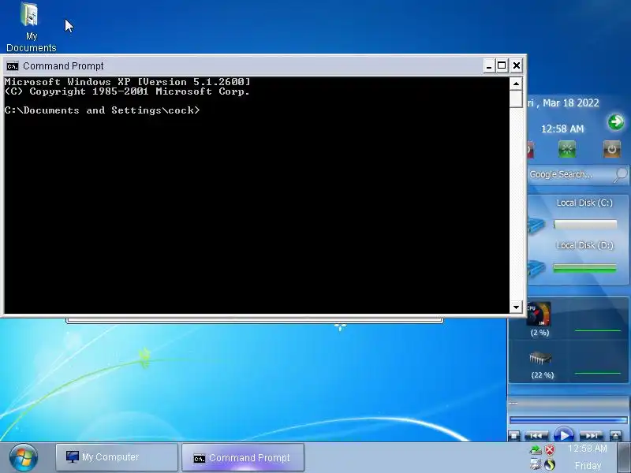Image resolution: width=631 pixels, height=473 pixels.
Task: Close the Command Prompt window
Action: coord(517,65)
